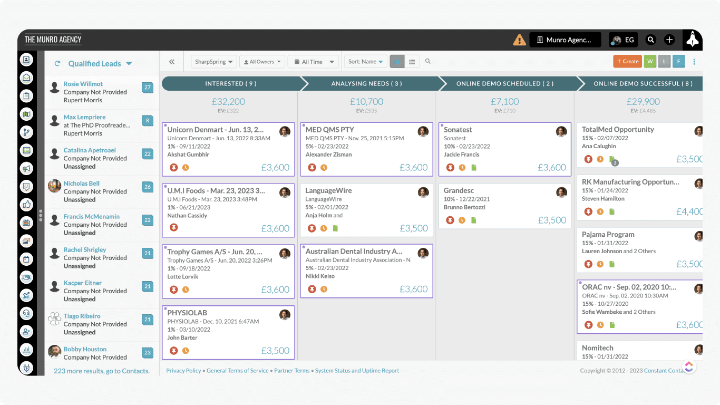The image size is (720, 405).
Task: Open the All Time date dropdown
Action: pyautogui.click(x=314, y=62)
